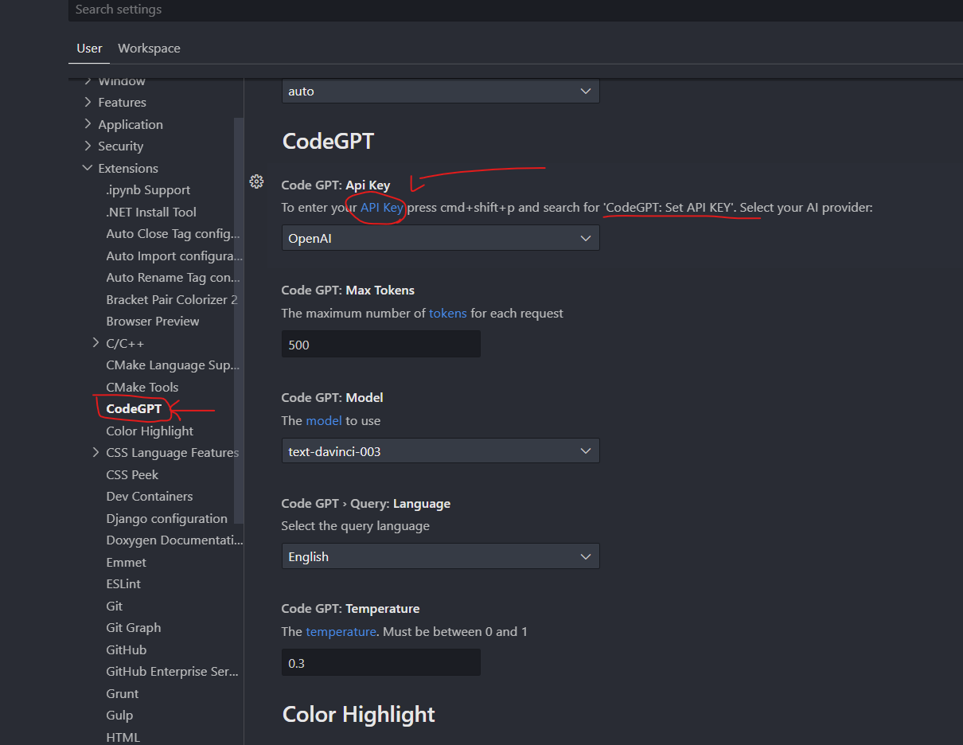Open the AI provider dropdown showing OpenAI
The width and height of the screenshot is (963, 745).
[440, 238]
